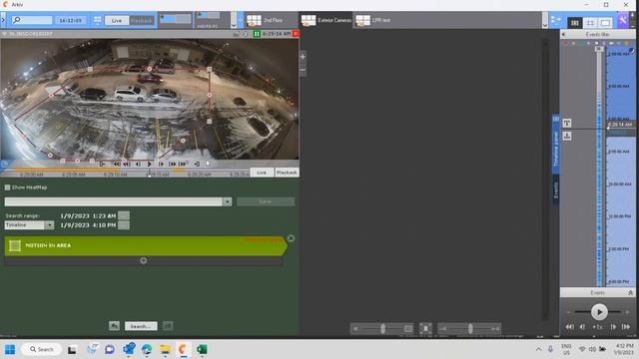Click the taskbar Search box
The width and height of the screenshot is (639, 359).
click(x=42, y=349)
